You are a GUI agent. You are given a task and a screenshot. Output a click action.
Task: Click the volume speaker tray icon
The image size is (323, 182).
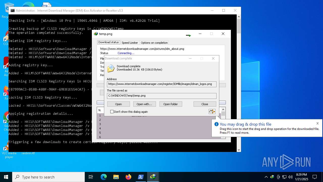(x=290, y=177)
